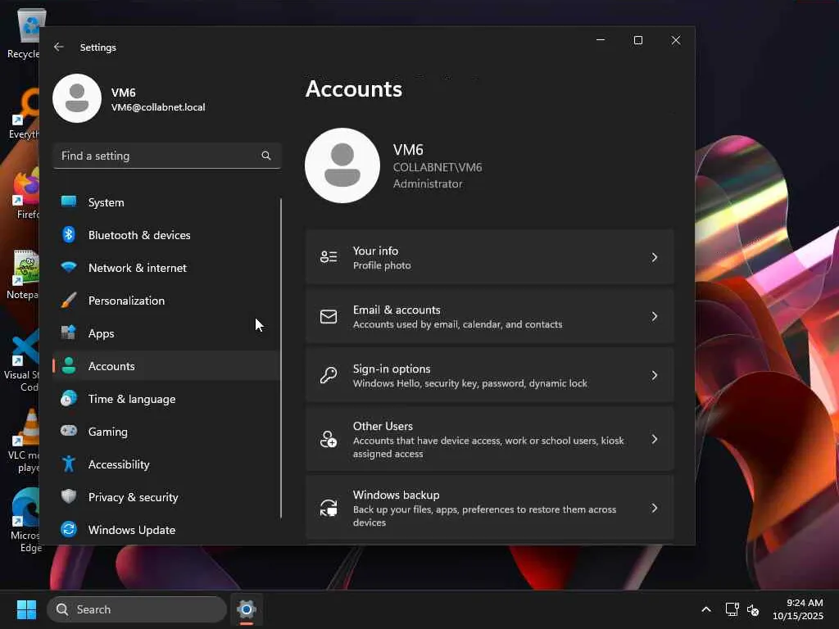Open the Start menu Windows logo

(26, 609)
